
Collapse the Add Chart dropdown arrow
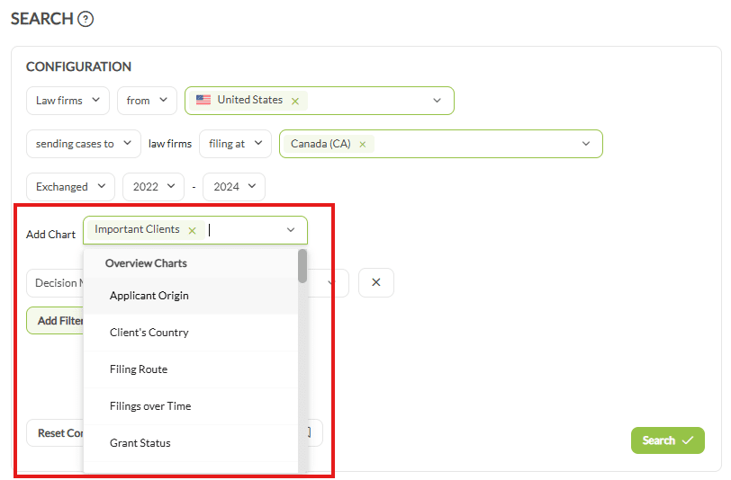[291, 230]
